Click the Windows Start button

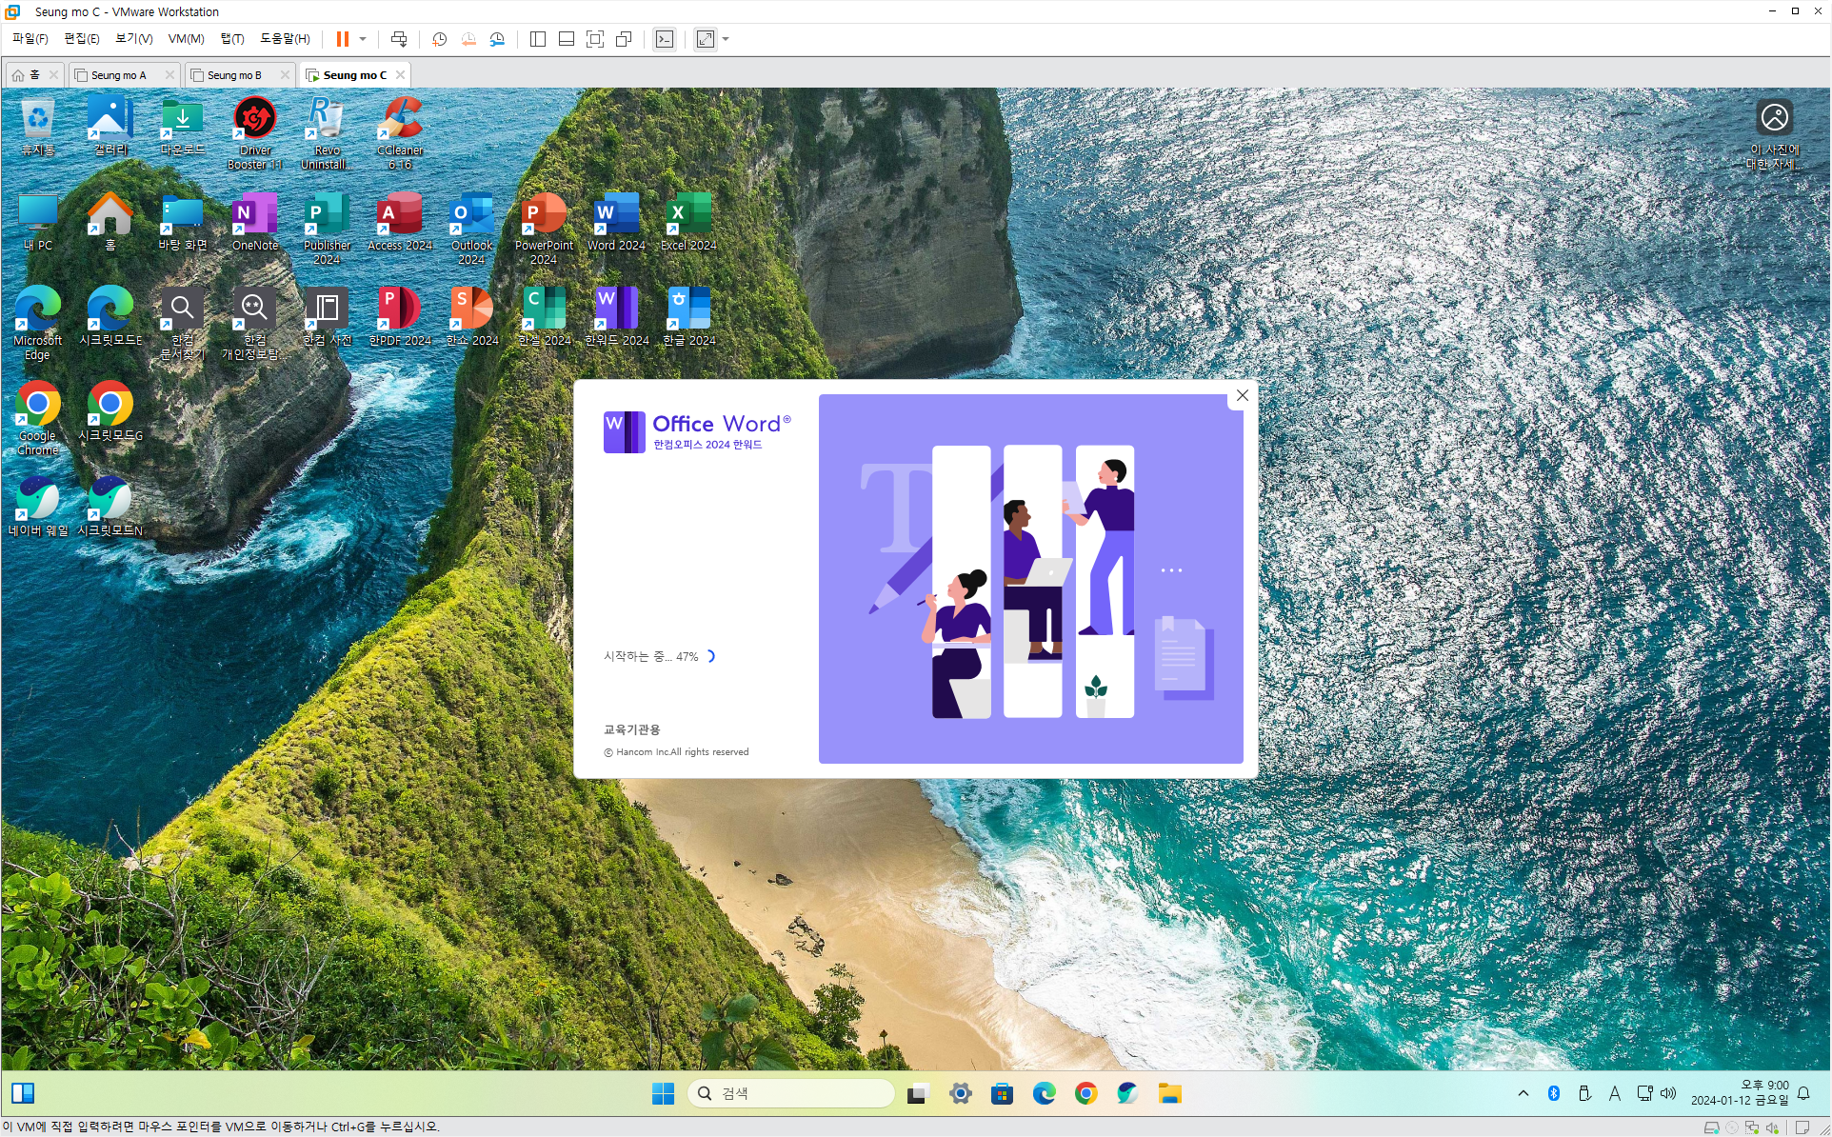(663, 1093)
